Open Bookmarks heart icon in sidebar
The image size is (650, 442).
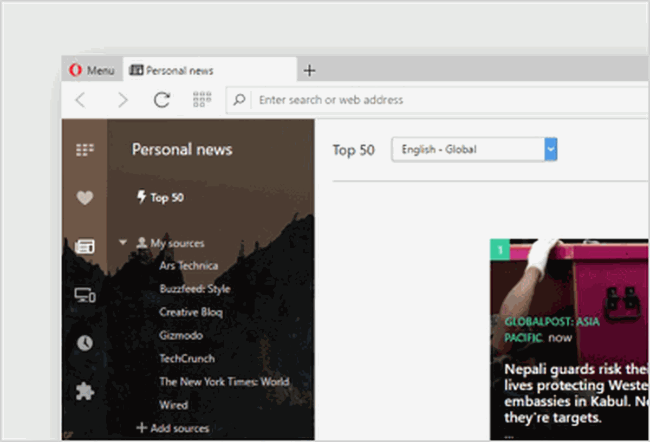coord(84,198)
